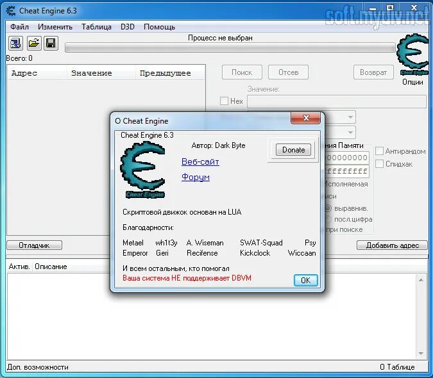Screen dimensions: 433x378
Task: Confirm the About dialog with OK
Action: [306, 280]
